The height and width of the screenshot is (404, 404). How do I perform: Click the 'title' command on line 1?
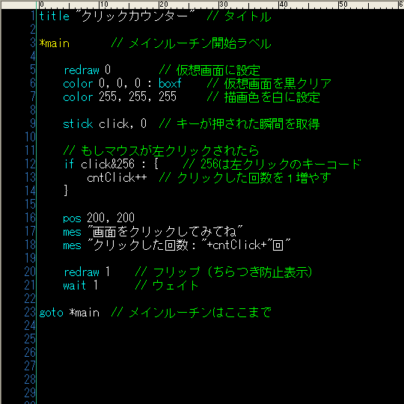click(54, 16)
